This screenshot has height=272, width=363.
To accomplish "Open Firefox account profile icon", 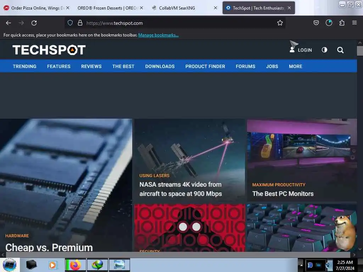I will click(329, 23).
